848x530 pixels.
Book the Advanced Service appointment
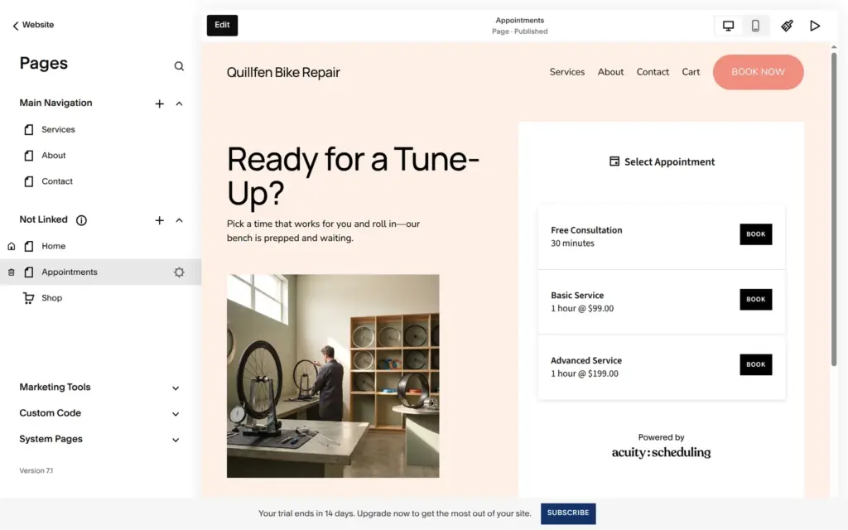[755, 364]
